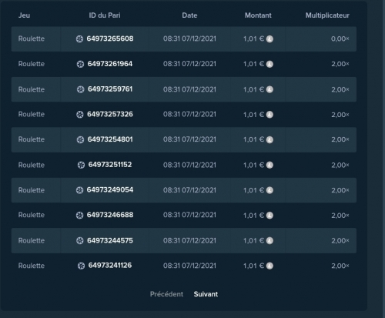This screenshot has height=318, width=385.
Task: Open bet ID 64973254801
Action: (110, 139)
